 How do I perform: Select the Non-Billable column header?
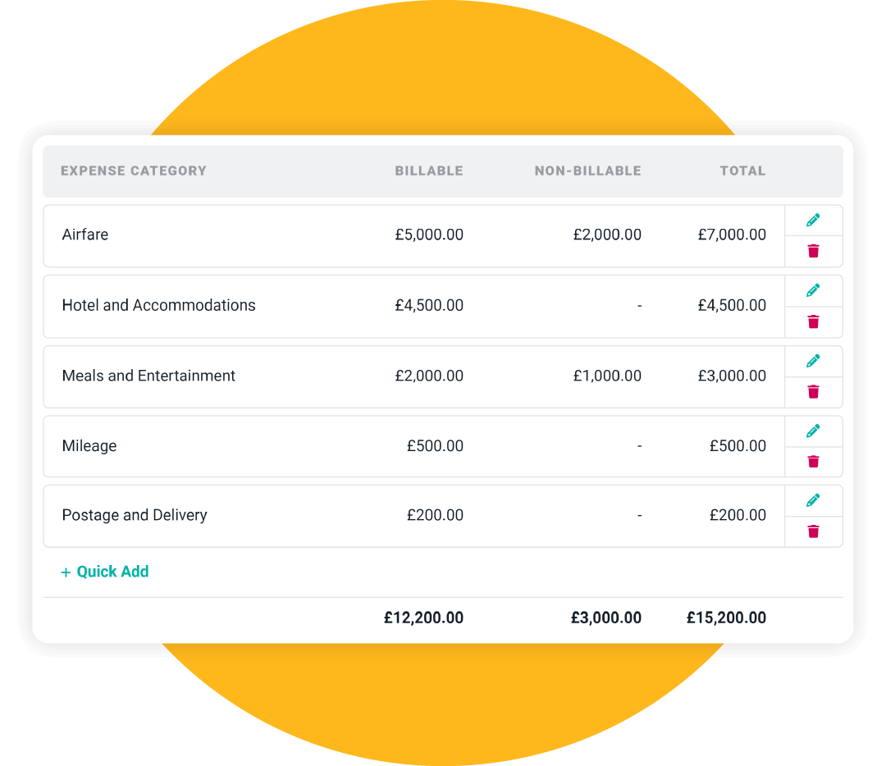tap(587, 171)
